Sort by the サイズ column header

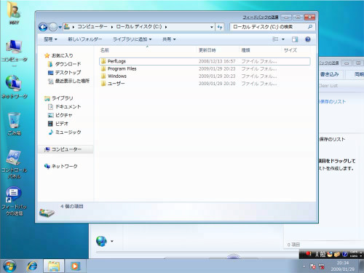296,50
